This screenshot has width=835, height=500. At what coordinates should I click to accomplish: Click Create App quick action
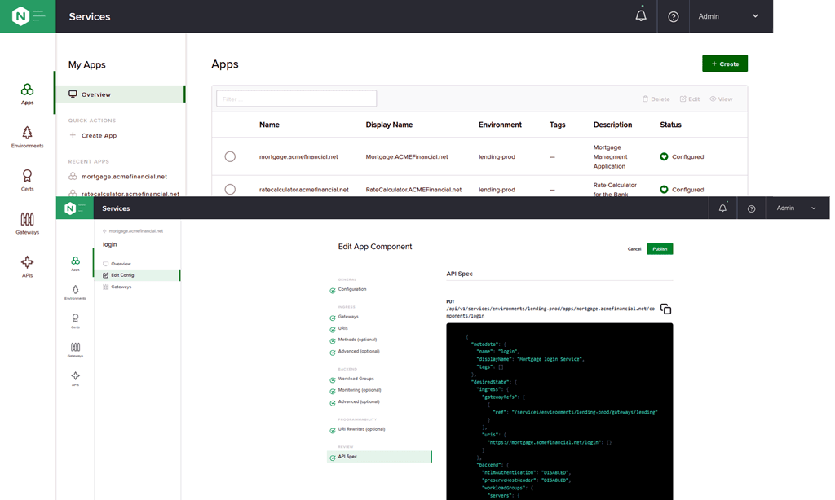93,136
